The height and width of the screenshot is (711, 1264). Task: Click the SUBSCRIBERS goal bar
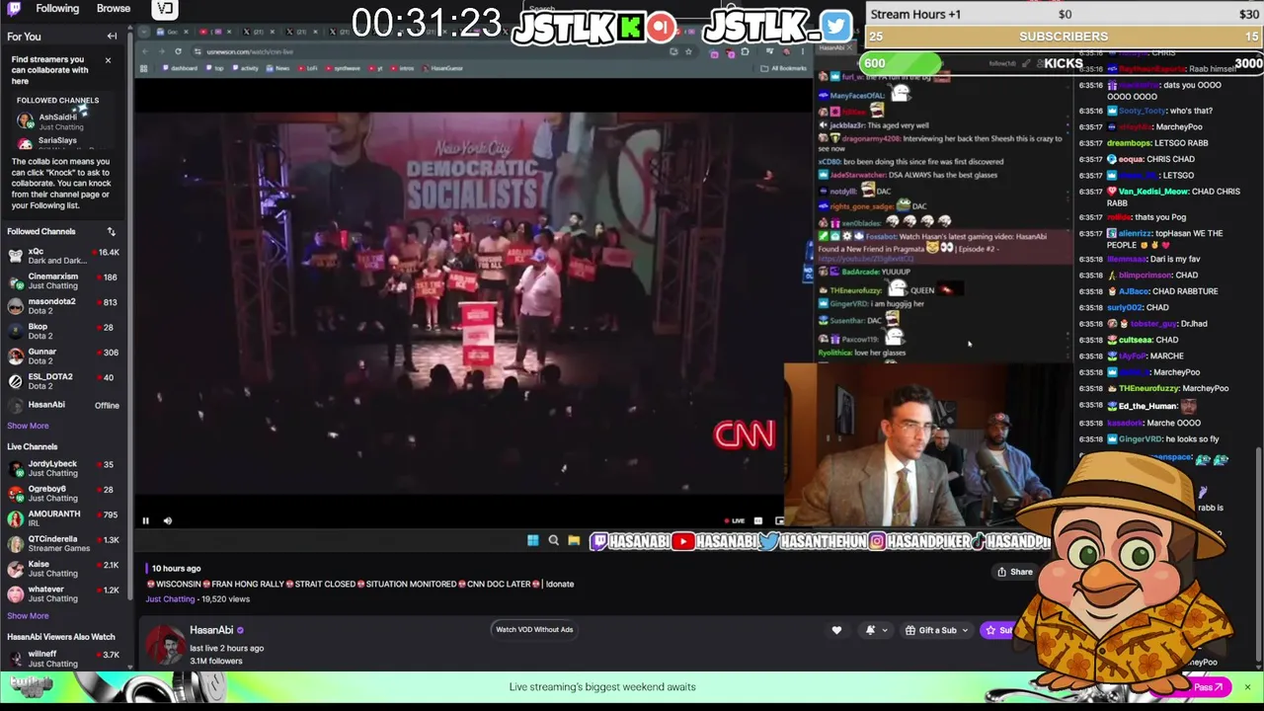1064,37
